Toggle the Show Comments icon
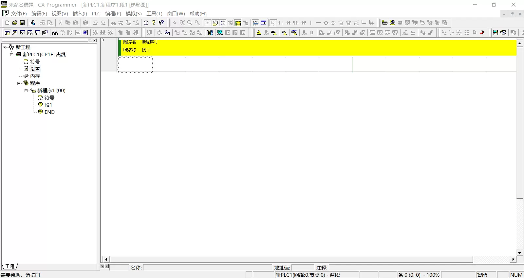This screenshot has width=524, height=278. (215, 23)
